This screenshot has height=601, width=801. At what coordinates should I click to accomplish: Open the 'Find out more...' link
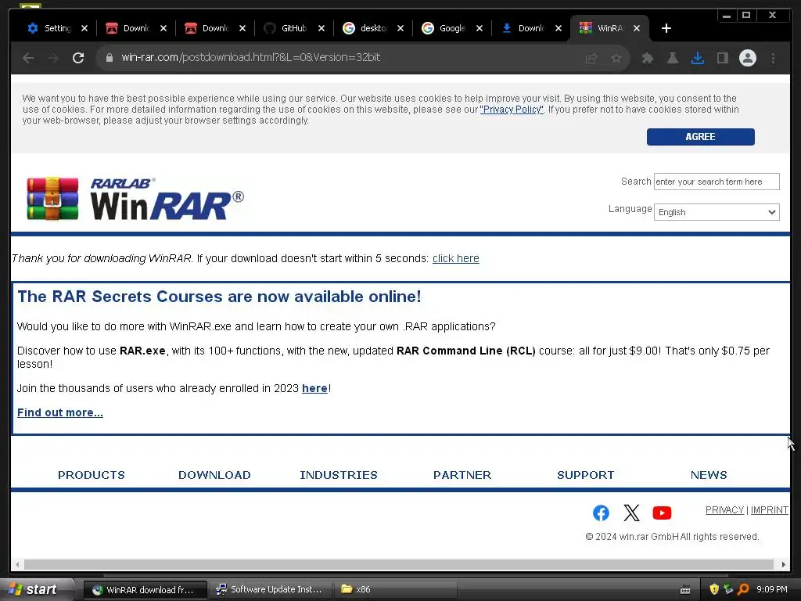[x=60, y=412]
